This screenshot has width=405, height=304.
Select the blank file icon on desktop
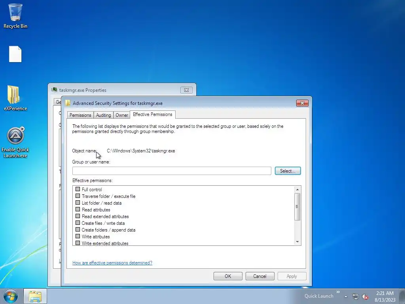[x=15, y=54]
